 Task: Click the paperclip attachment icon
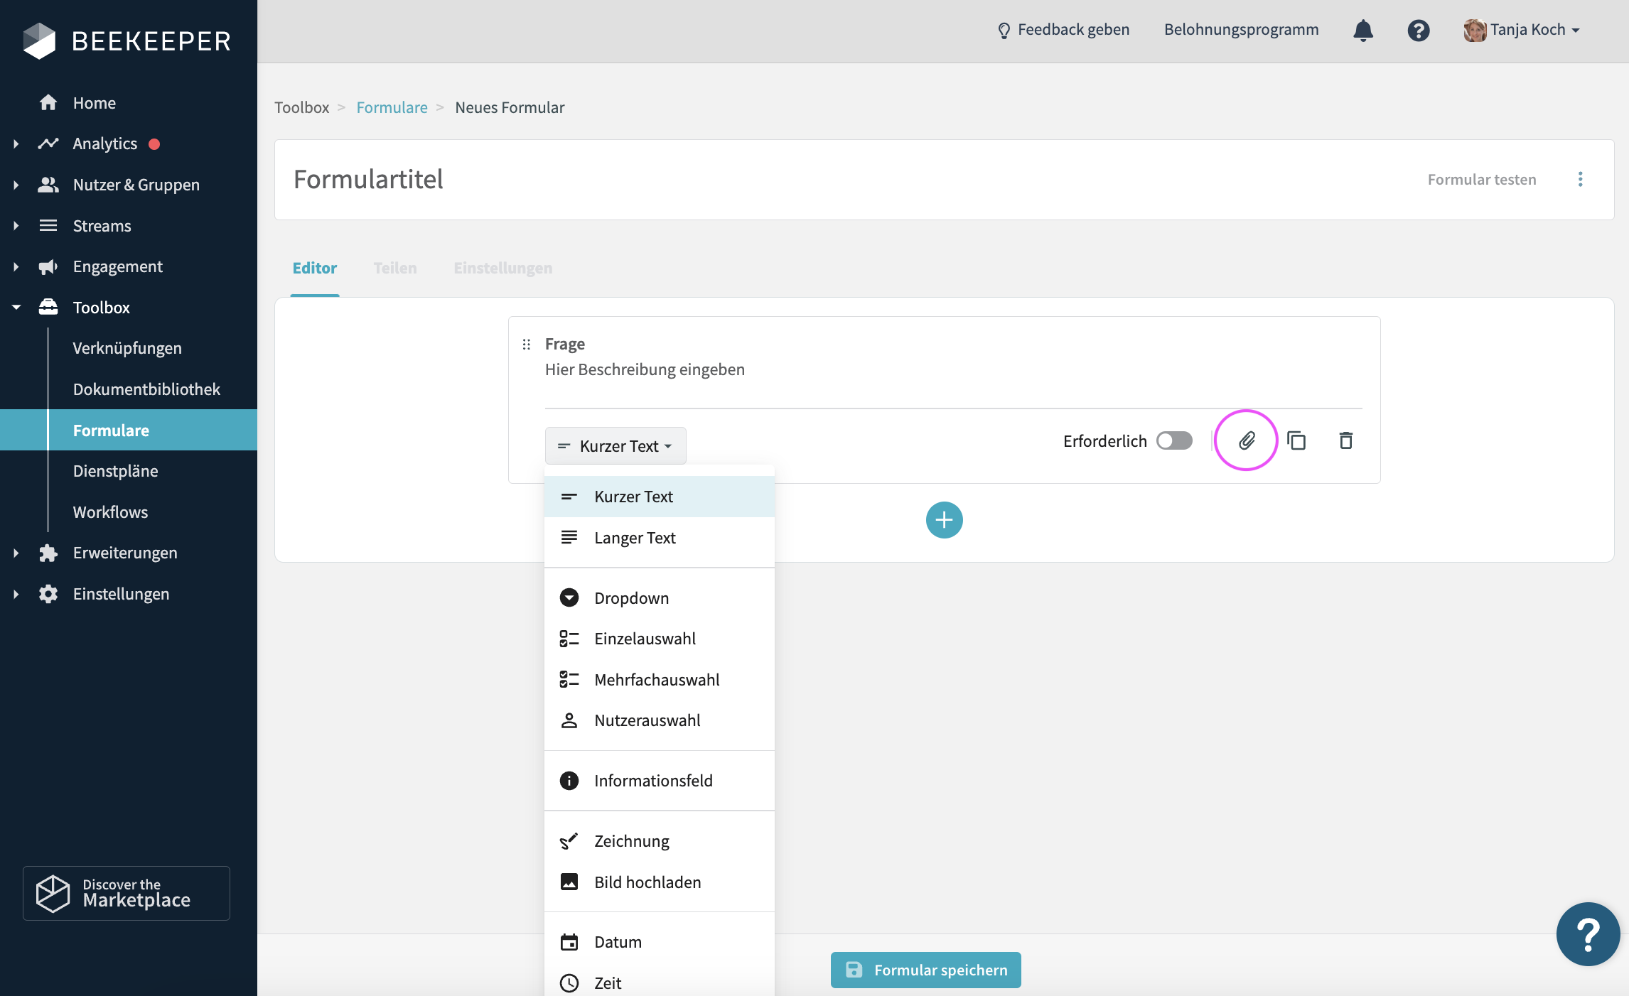(x=1246, y=441)
